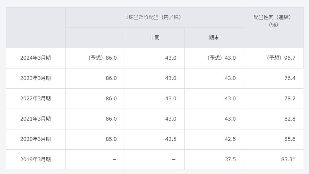Viewport: 309px width, 174px height.
Task: Click the 2024年3月期 row label
Action: click(x=36, y=58)
